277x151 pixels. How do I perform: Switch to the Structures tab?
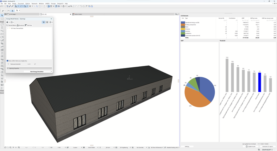[20, 25]
